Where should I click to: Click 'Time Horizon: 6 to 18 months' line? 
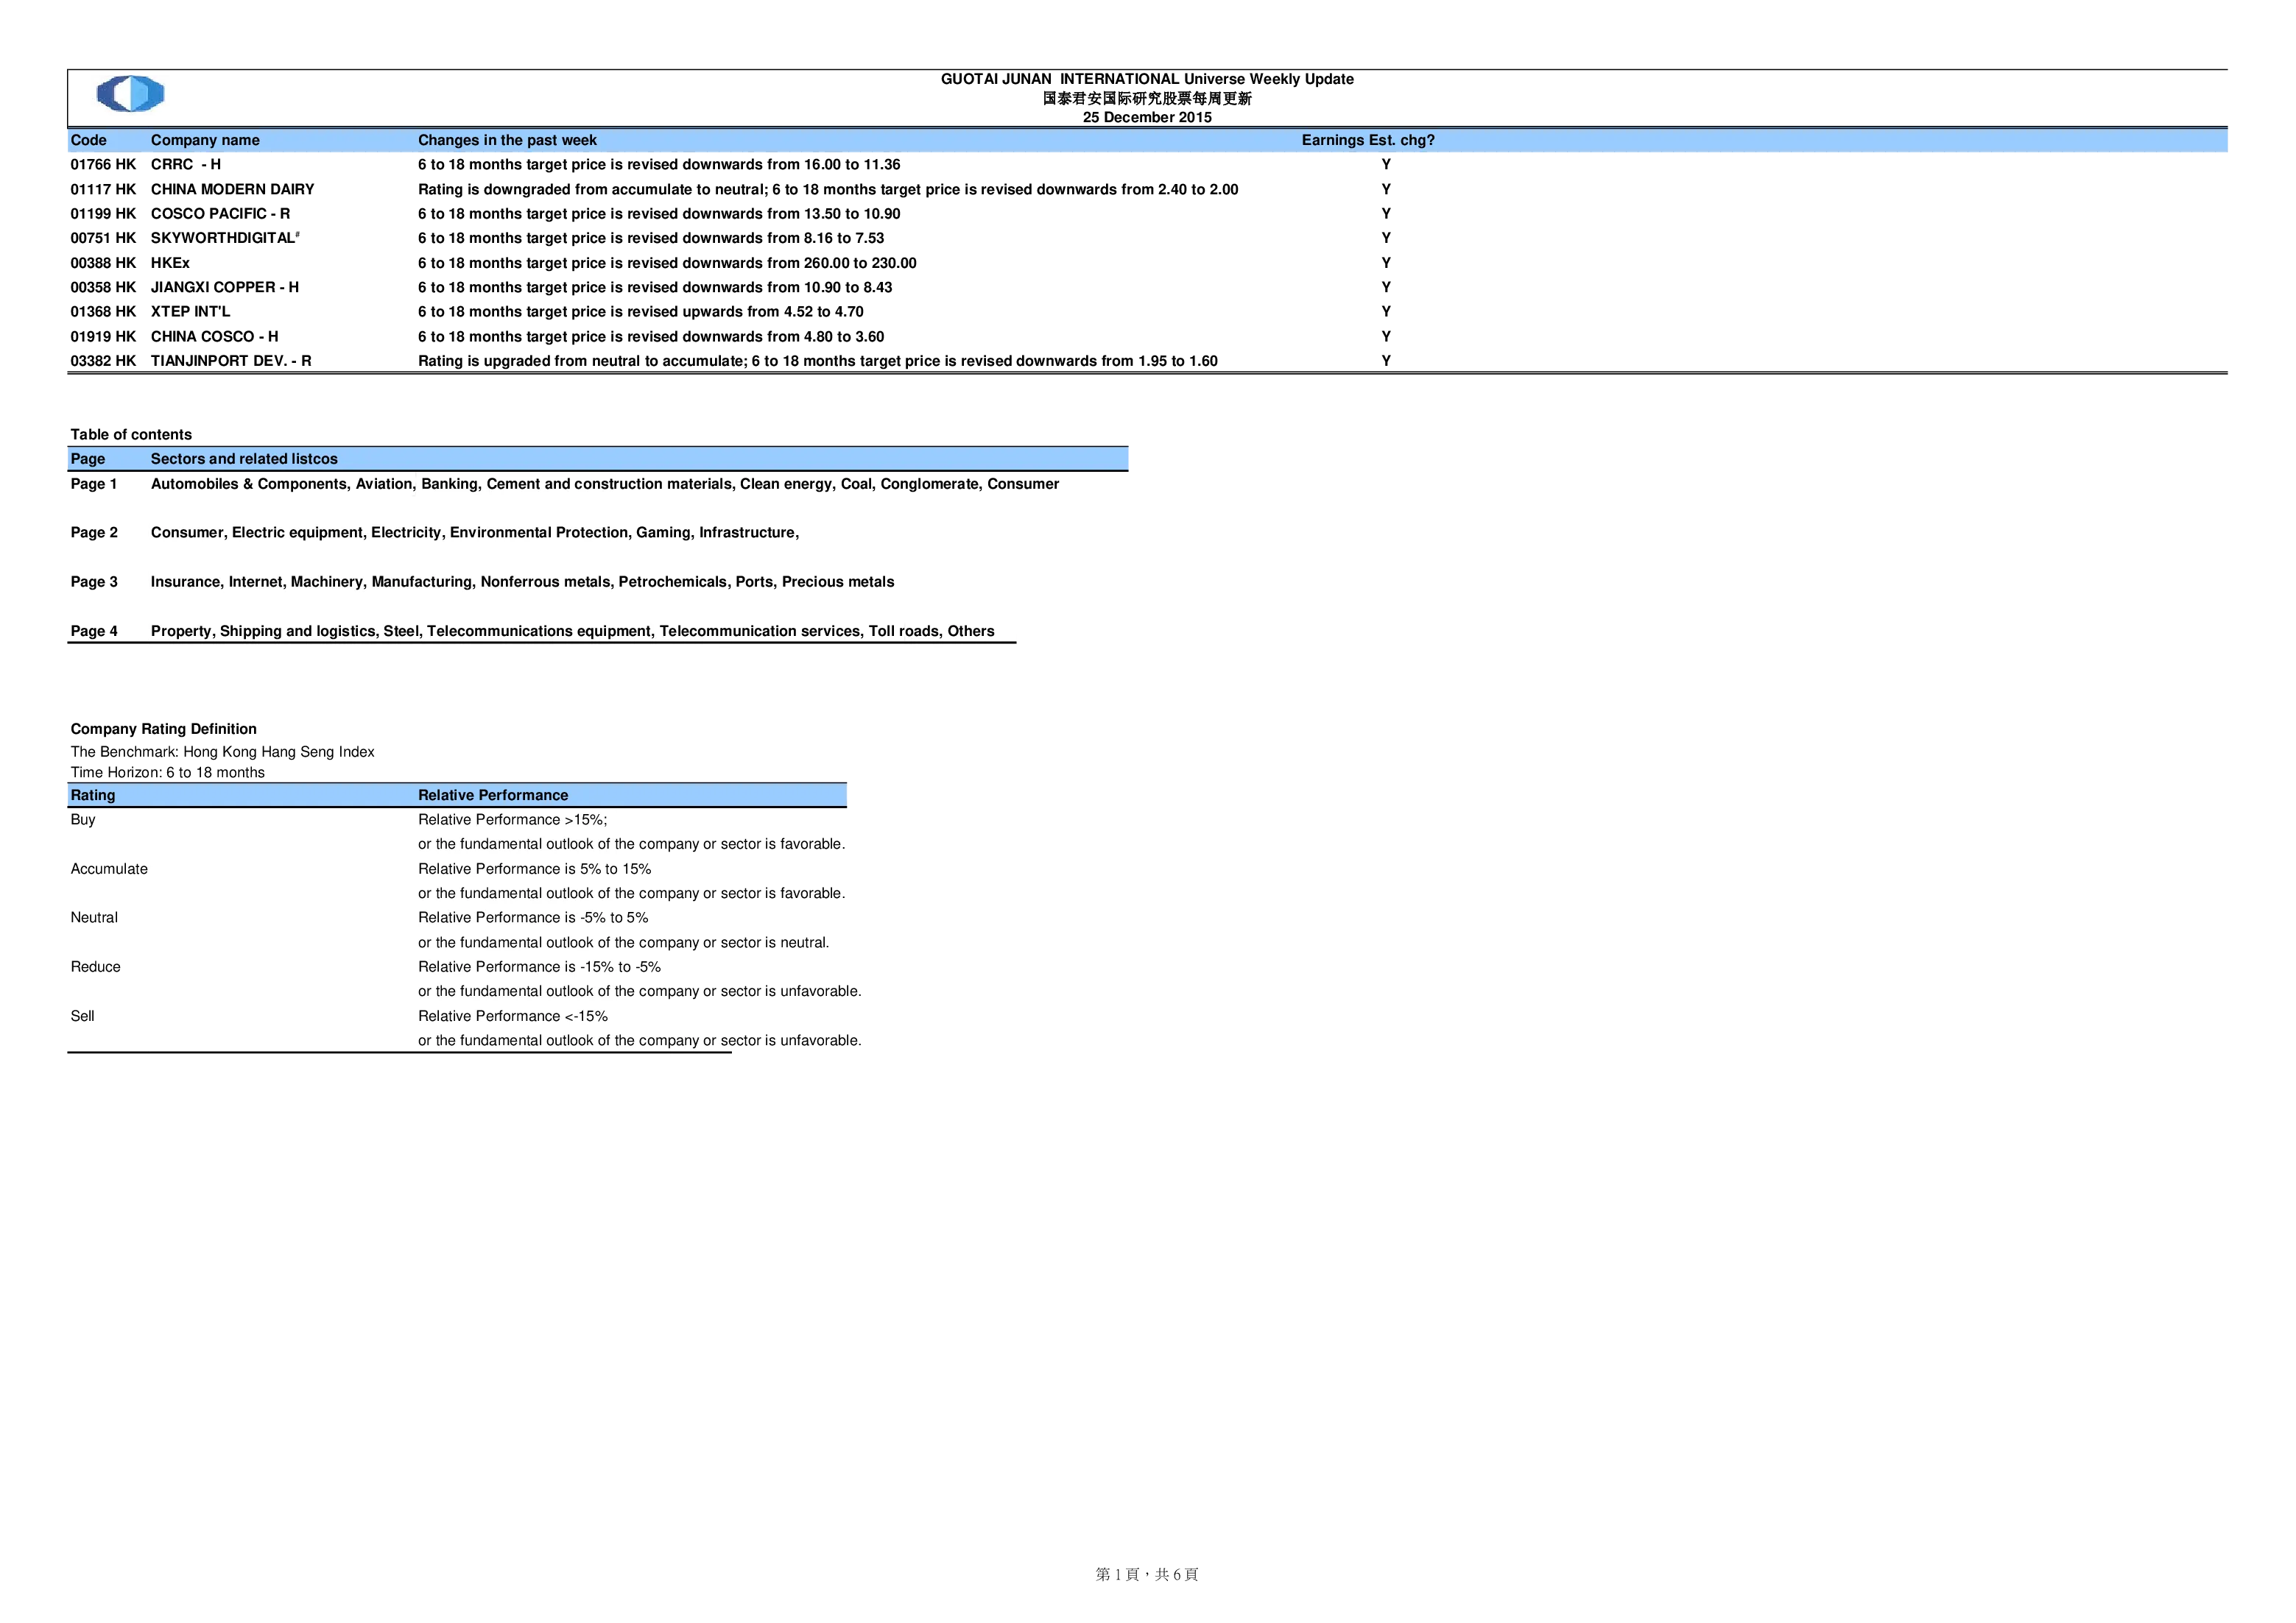point(167,773)
